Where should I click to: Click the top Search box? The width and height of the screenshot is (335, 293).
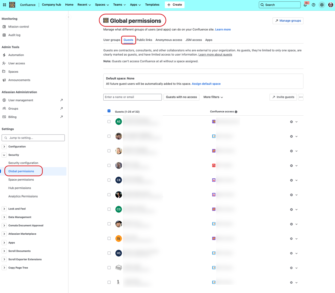pyautogui.click(x=280, y=5)
